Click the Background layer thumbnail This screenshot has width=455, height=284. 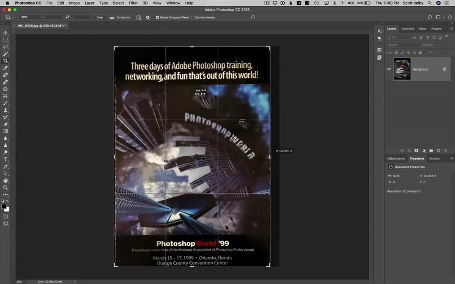[402, 69]
